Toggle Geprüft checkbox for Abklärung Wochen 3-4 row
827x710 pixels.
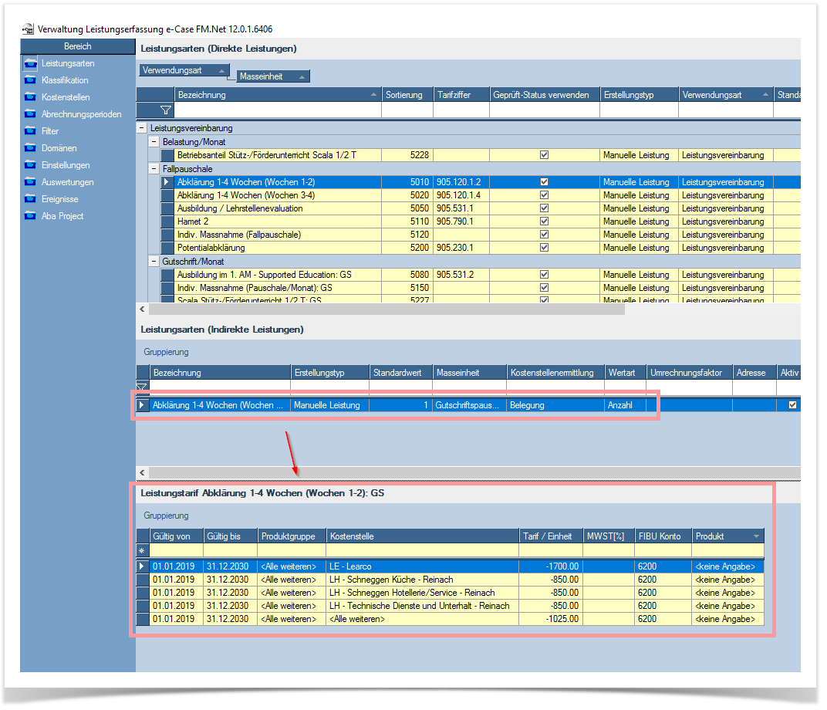pyautogui.click(x=545, y=195)
